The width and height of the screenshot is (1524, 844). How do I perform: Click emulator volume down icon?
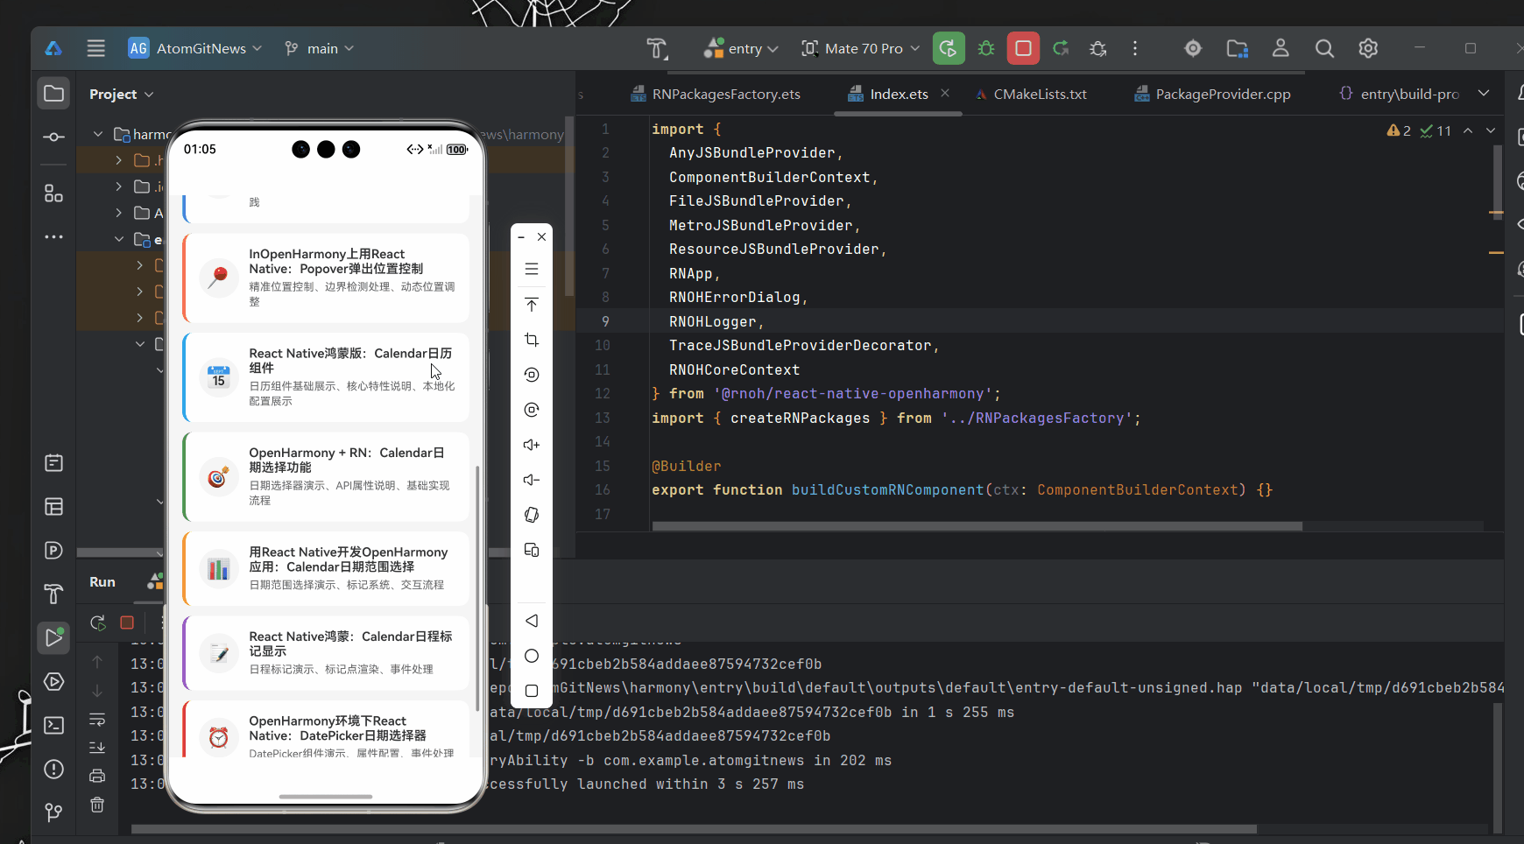(532, 480)
